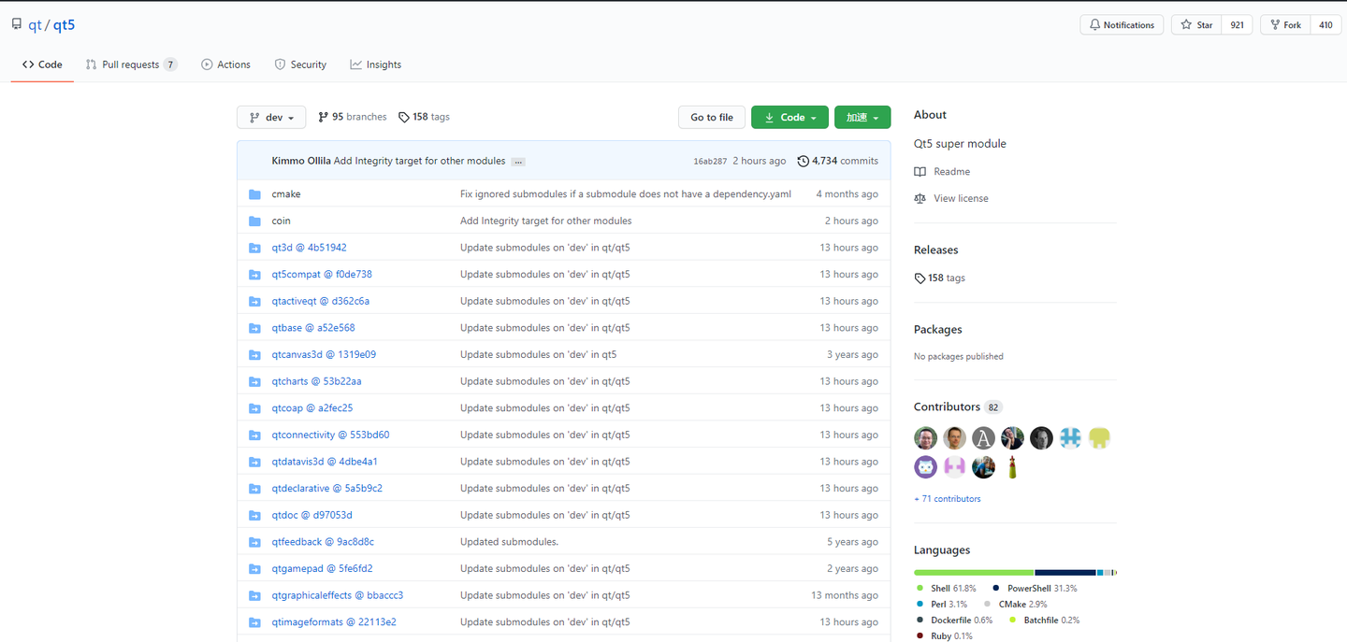Click the repository icon beside qt/qt5
The height and width of the screenshot is (642, 1347).
click(x=17, y=24)
